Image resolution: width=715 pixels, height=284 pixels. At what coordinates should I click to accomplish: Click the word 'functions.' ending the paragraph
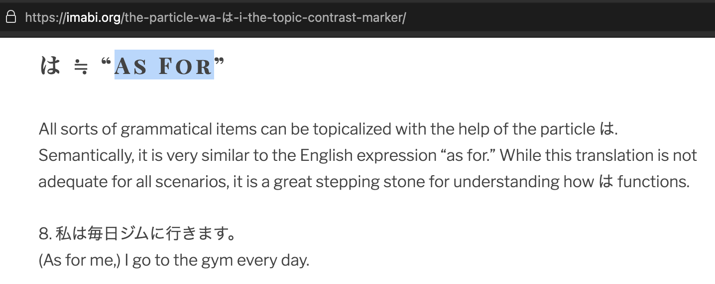653,182
